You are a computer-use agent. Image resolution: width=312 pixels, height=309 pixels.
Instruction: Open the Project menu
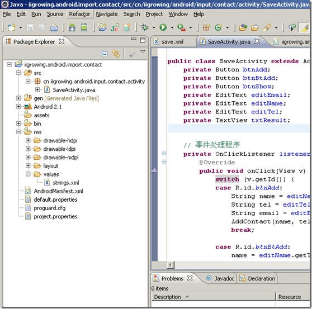(154, 14)
